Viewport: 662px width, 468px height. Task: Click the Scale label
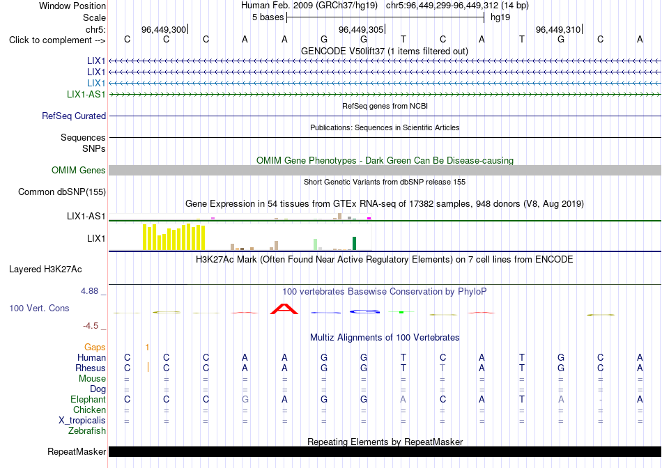click(x=94, y=17)
